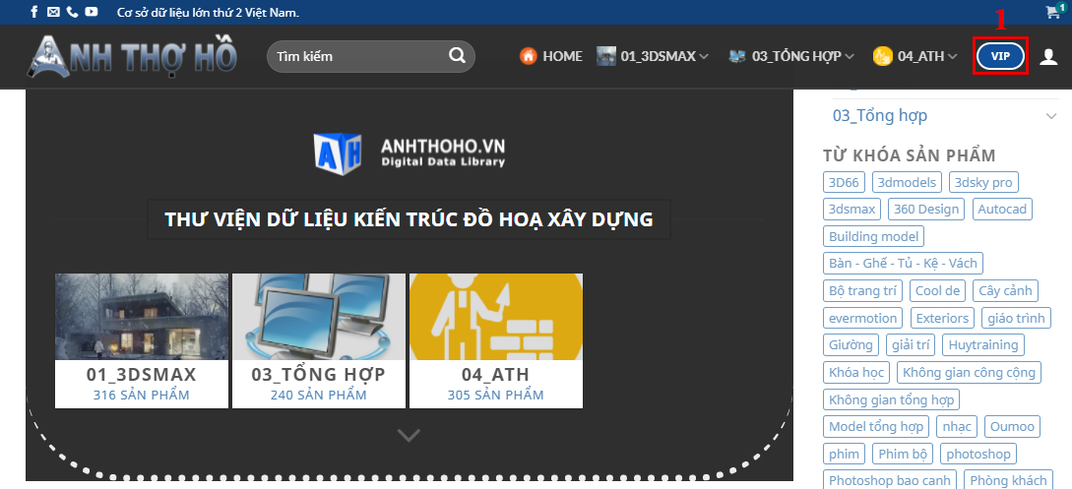Click the Tìm kiếm search field

point(354,56)
